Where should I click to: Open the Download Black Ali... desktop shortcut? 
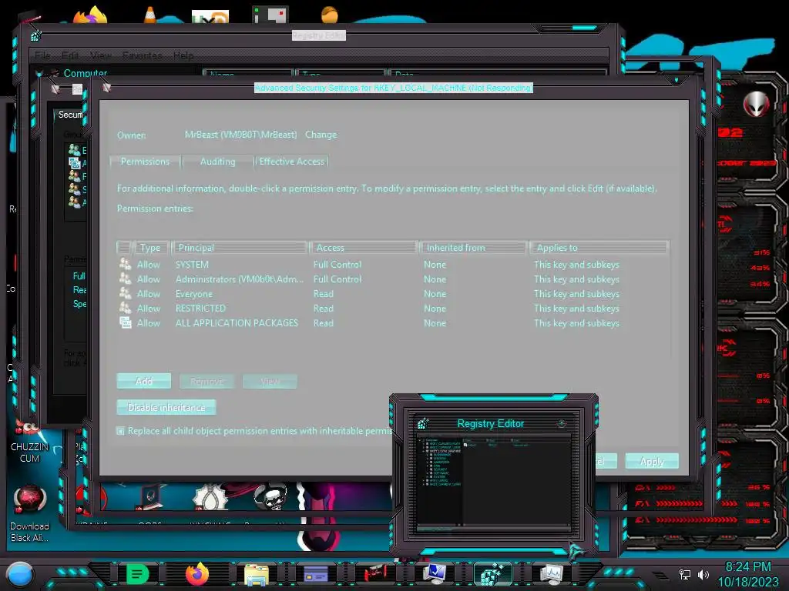[x=30, y=513]
